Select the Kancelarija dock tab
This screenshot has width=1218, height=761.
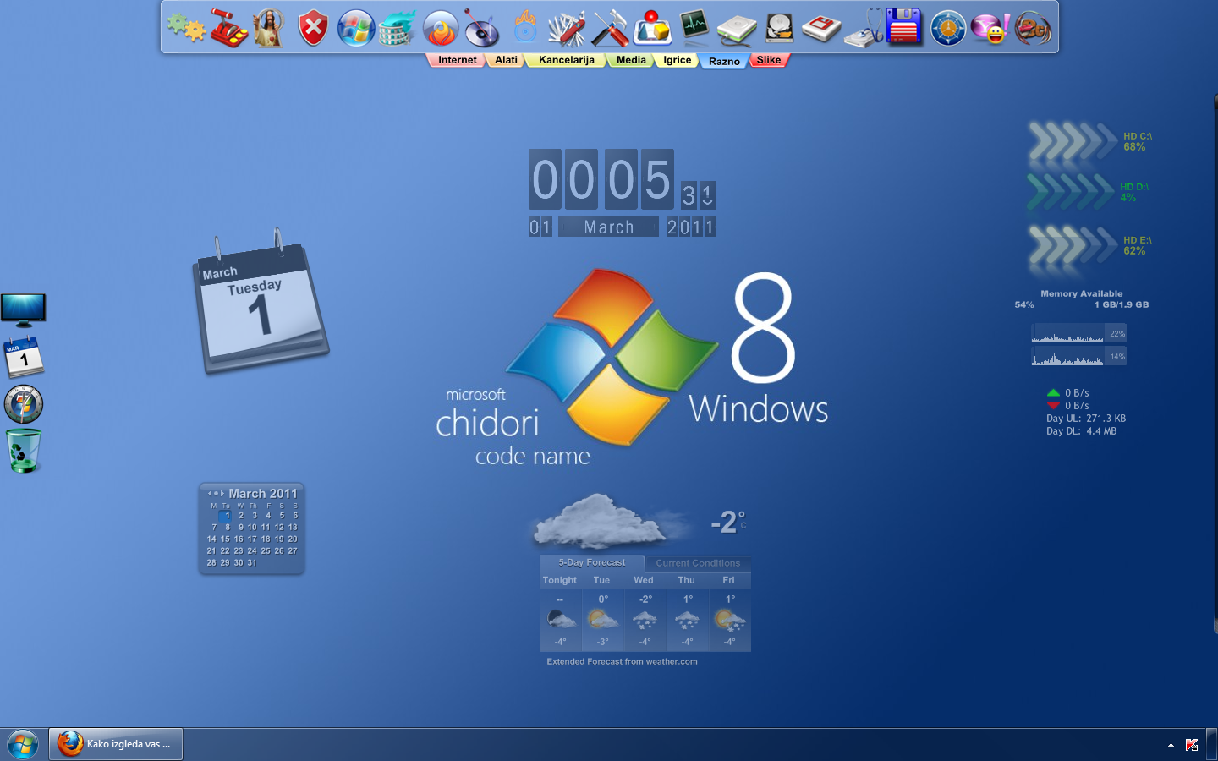(566, 60)
